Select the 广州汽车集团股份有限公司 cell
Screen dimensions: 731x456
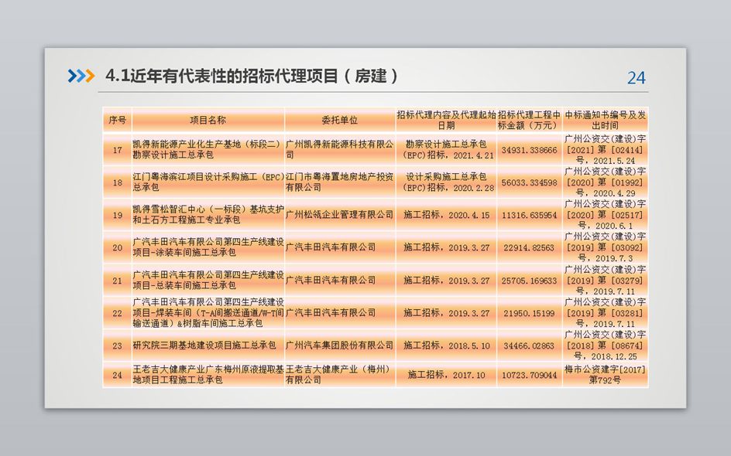click(x=339, y=345)
